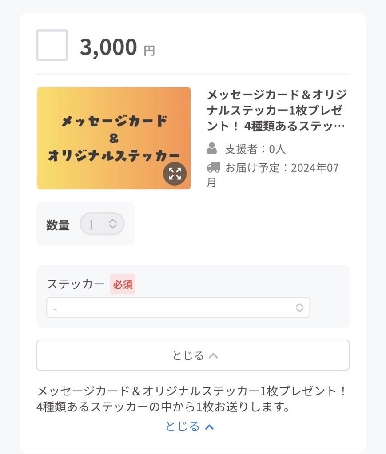Click the blue とじる link at bottom
Screen dimensions: 386x454
[183, 426]
